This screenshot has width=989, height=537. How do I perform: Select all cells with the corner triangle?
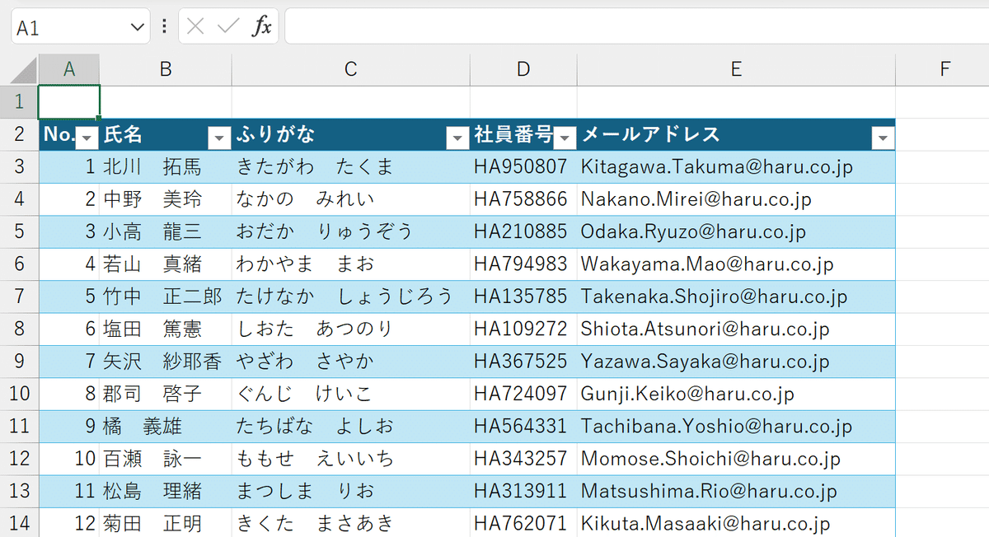click(20, 69)
